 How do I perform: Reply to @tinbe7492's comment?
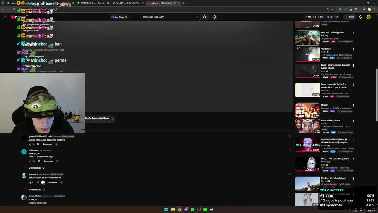click(x=48, y=161)
